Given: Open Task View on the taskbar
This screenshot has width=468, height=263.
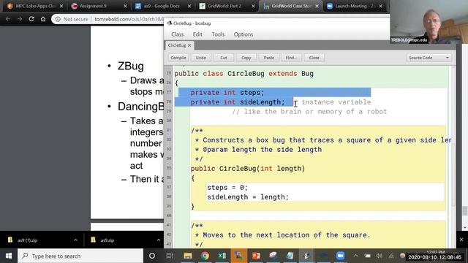Looking at the screenshot, I should (170, 256).
